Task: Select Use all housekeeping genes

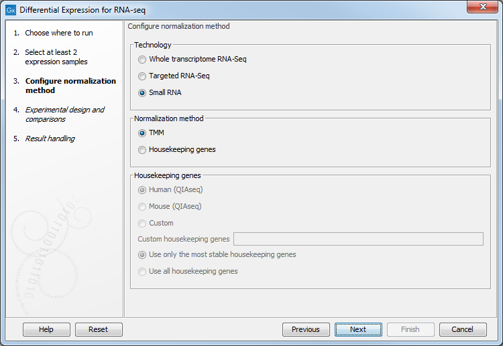Action: [x=142, y=272]
